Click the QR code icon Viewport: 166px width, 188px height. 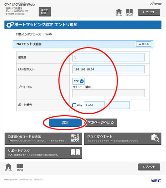[75, 138]
